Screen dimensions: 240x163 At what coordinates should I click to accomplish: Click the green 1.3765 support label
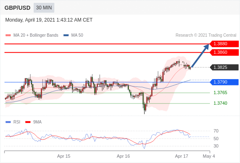220,93
